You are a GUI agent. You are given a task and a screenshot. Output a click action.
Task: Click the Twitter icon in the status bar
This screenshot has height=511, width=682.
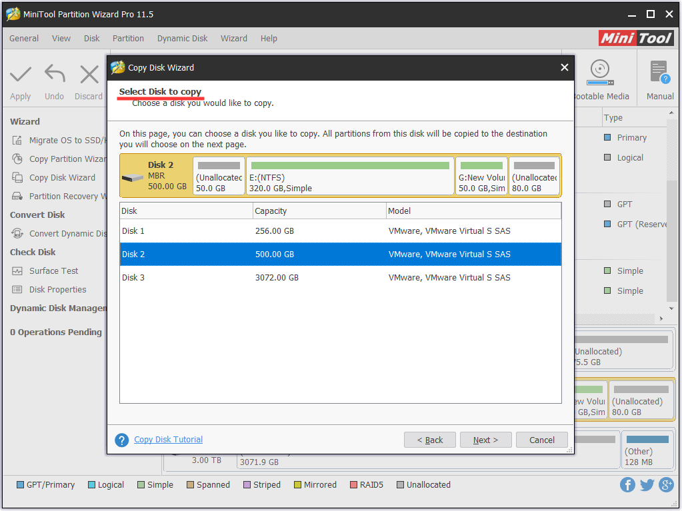tap(647, 484)
